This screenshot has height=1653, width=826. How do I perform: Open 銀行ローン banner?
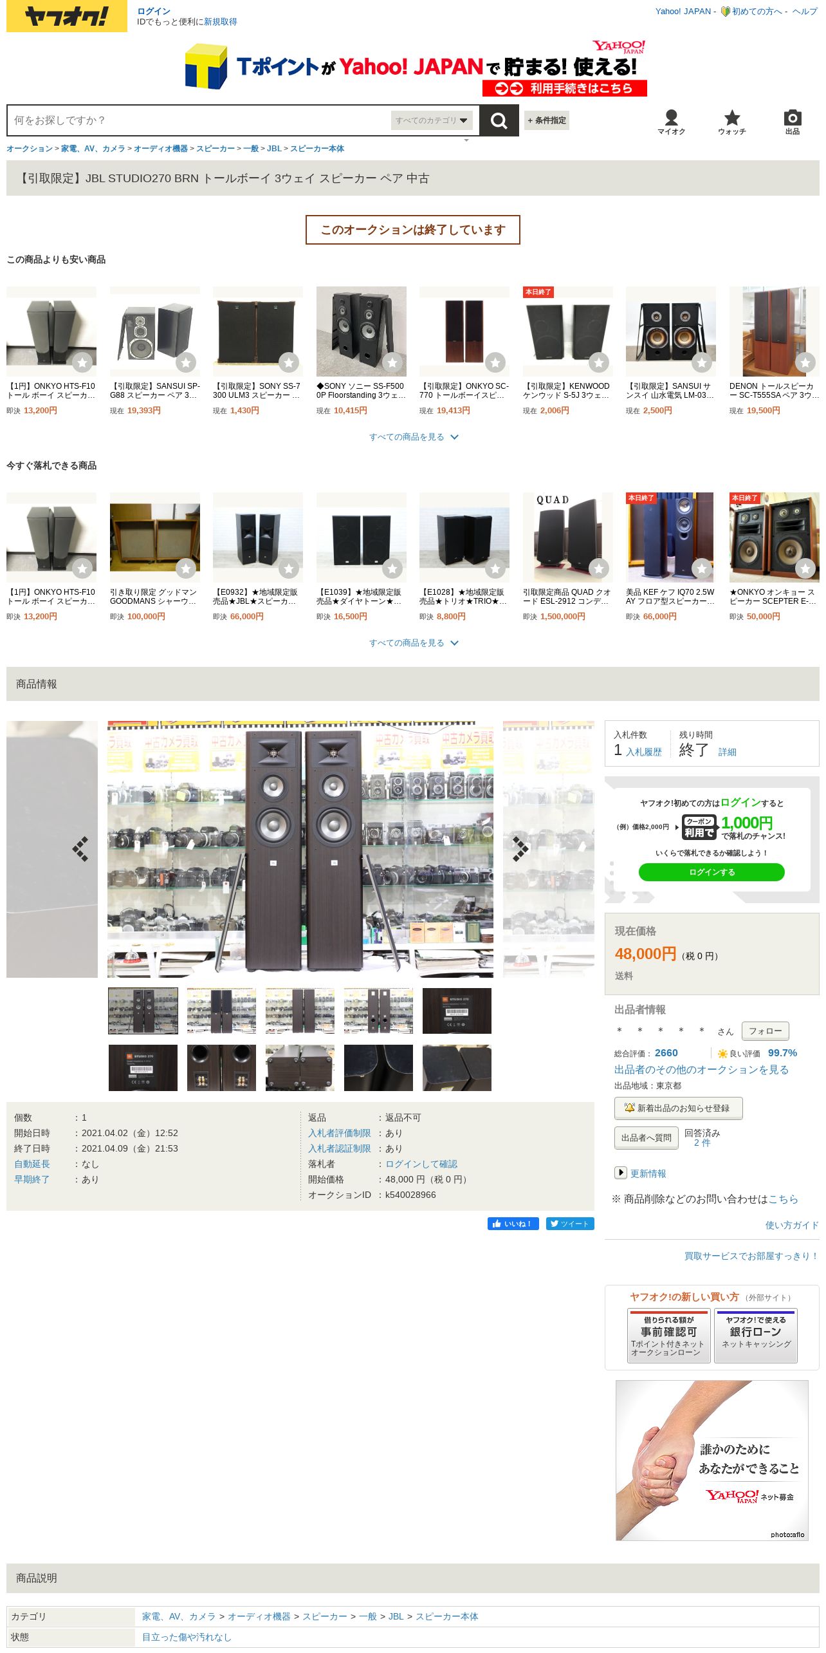tap(756, 1336)
